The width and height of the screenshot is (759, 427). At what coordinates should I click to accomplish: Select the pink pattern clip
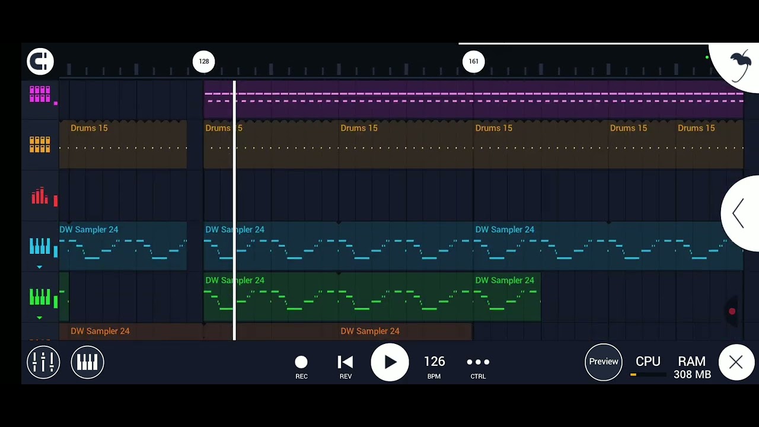tap(473, 99)
